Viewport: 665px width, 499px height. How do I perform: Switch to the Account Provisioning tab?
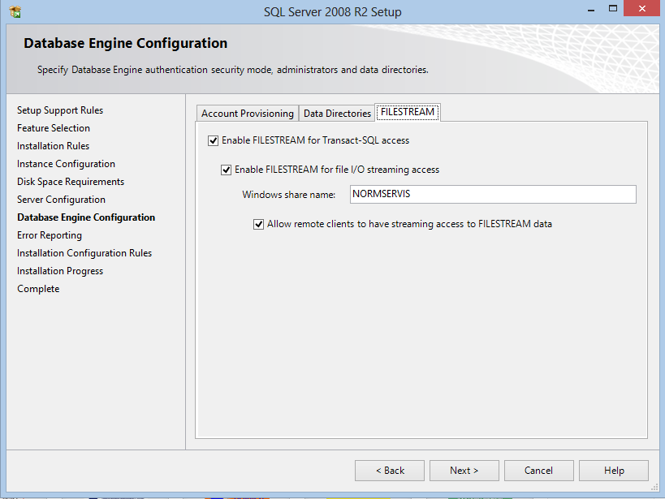[247, 114]
